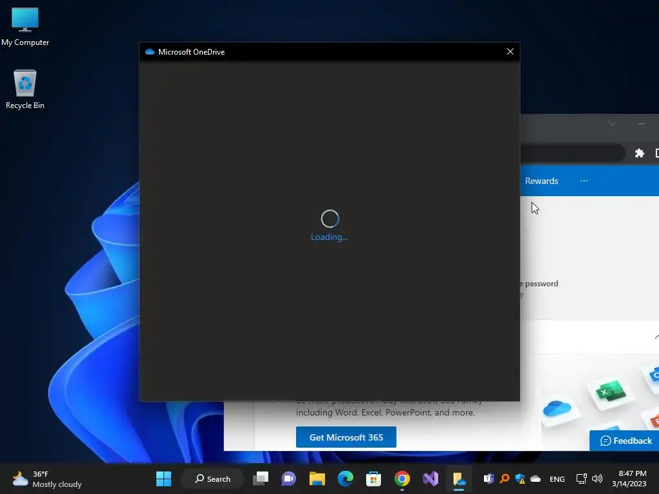Open Microsoft Store from the taskbar
Viewport: 659px width, 494px height.
[x=373, y=479]
